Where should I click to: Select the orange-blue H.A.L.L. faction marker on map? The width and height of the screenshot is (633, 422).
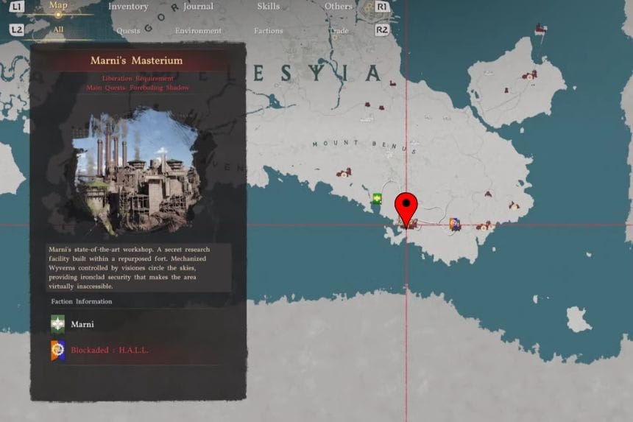(455, 224)
